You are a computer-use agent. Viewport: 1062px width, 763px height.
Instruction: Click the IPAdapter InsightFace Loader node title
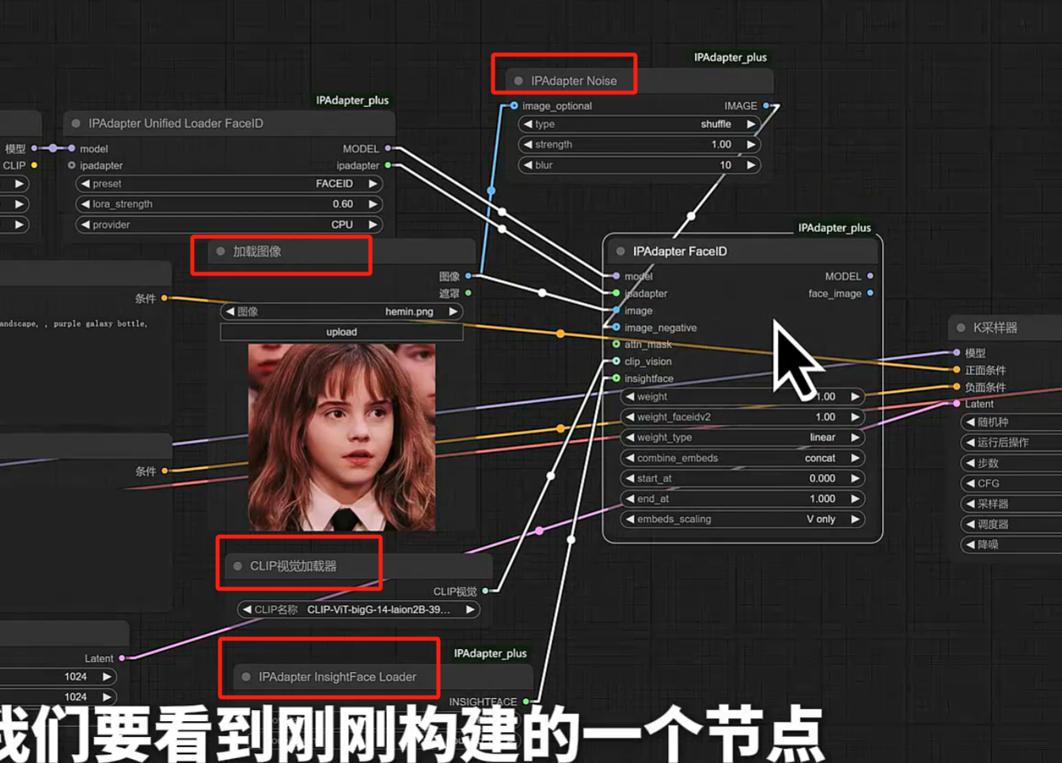337,677
